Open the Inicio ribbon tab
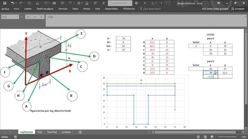The width and height of the screenshot is (248, 139). point(16,9)
